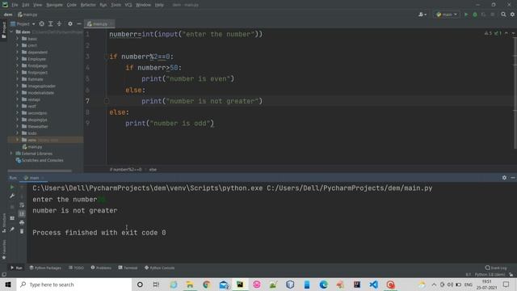
Task: Expand the venv folder
Action: click(x=17, y=140)
